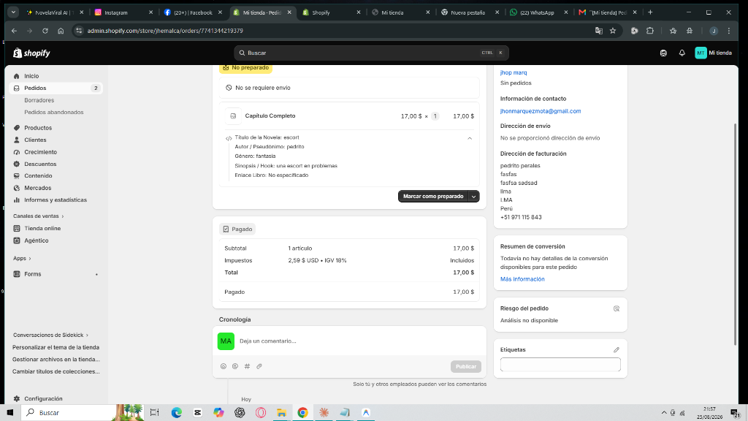The image size is (748, 421).
Task: Expand Canales de ventas section
Action: [x=39, y=216]
